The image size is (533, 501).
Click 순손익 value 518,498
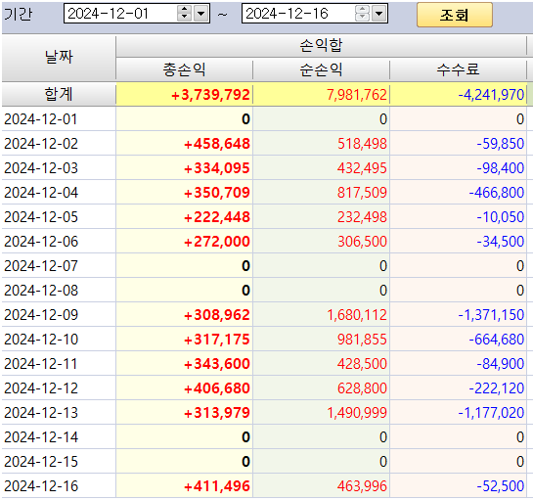[362, 144]
